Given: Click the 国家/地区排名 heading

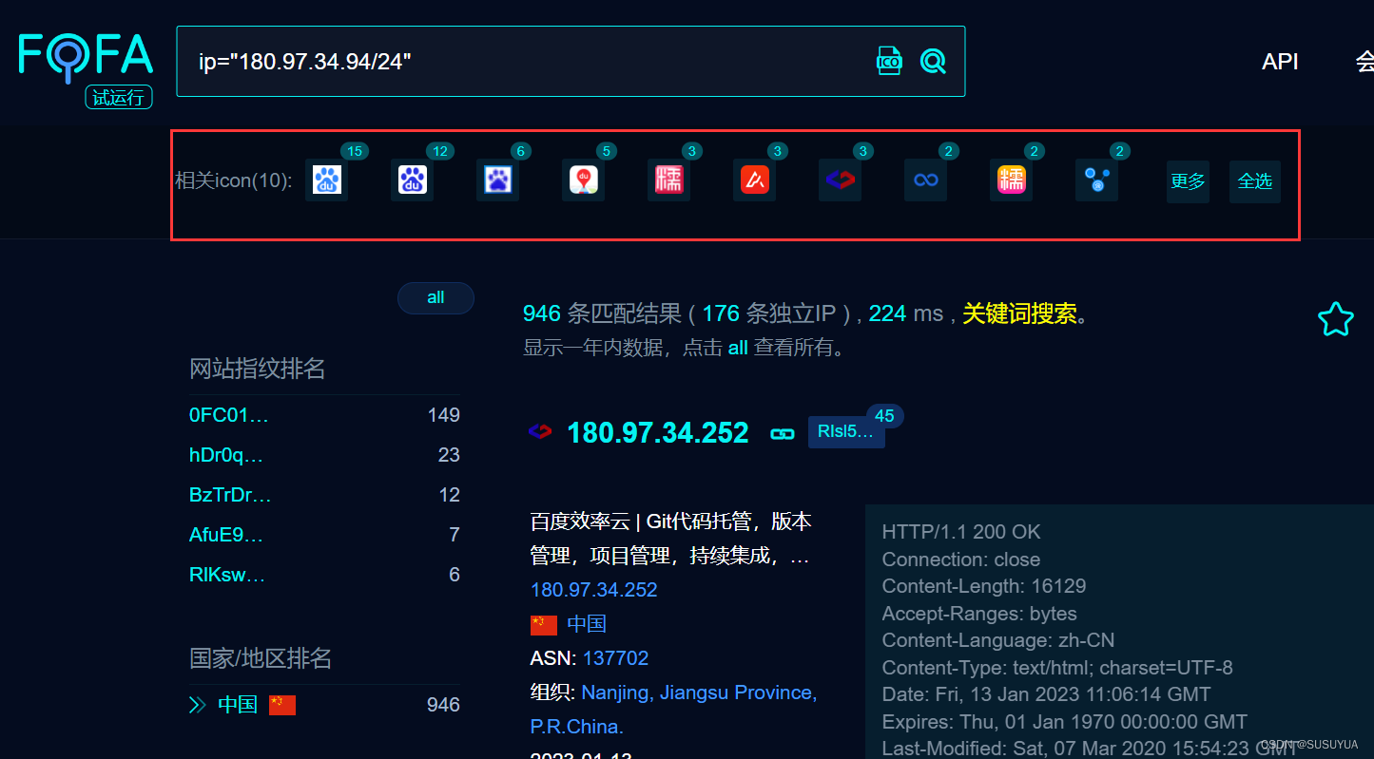Looking at the screenshot, I should coord(261,658).
